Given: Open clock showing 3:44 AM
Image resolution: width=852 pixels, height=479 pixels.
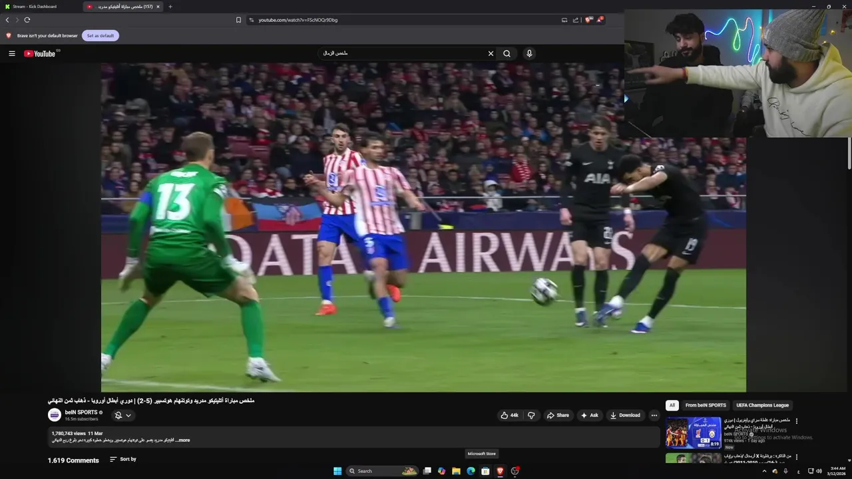Looking at the screenshot, I should (837, 471).
